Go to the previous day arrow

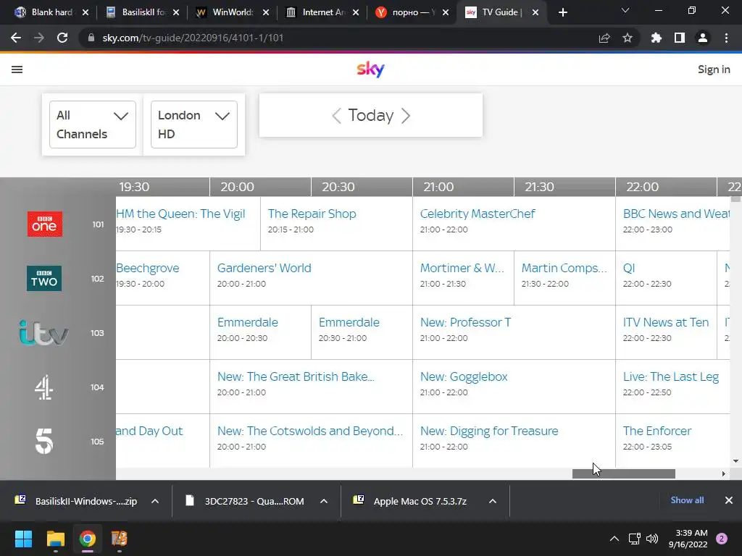pyautogui.click(x=336, y=115)
